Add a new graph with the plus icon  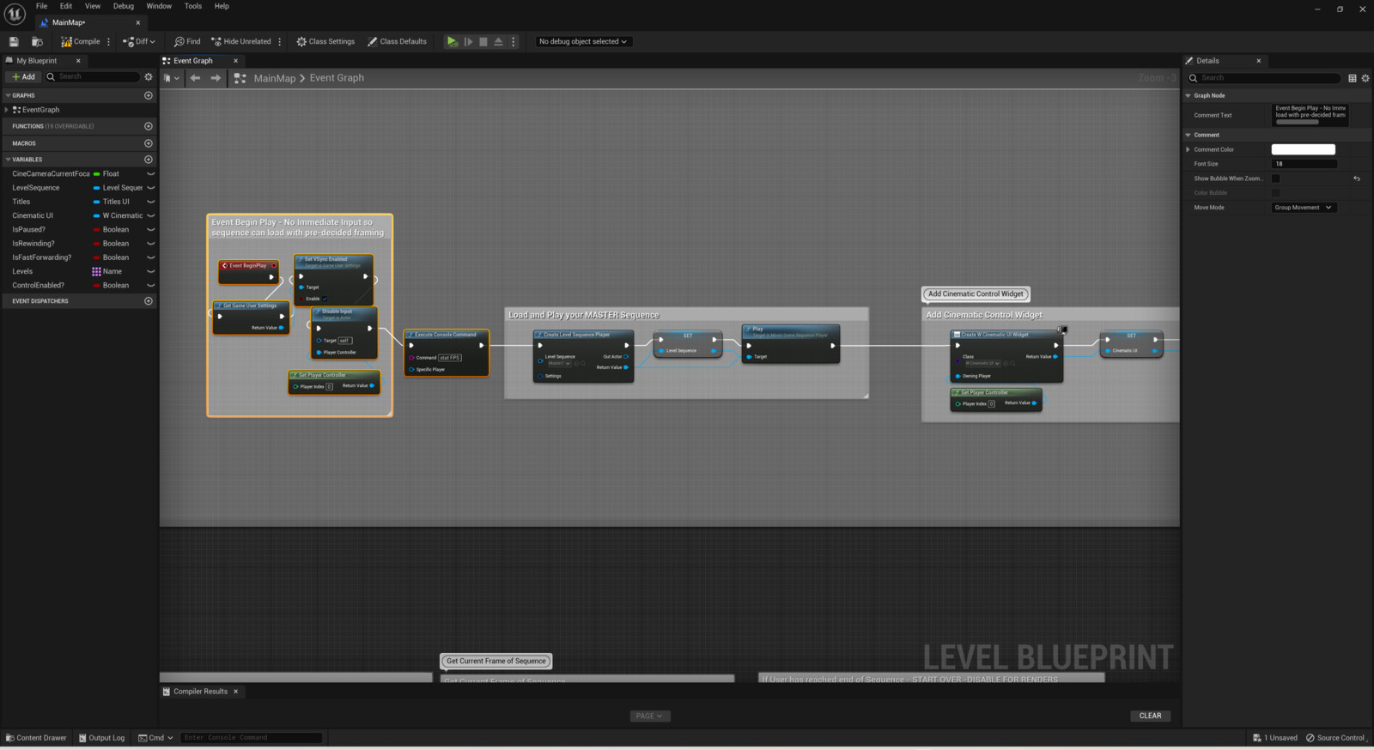click(x=149, y=95)
